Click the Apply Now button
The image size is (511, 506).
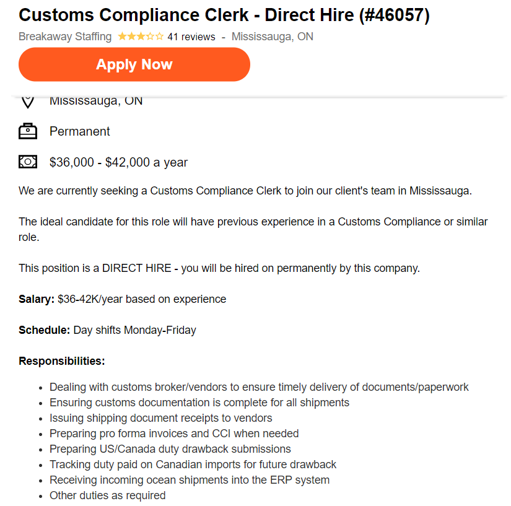(134, 64)
